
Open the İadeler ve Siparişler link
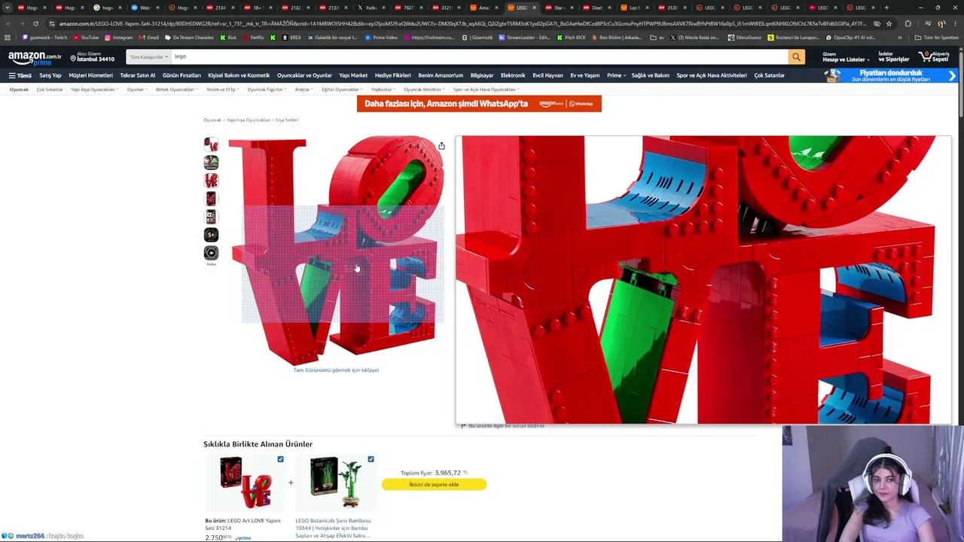[892, 57]
